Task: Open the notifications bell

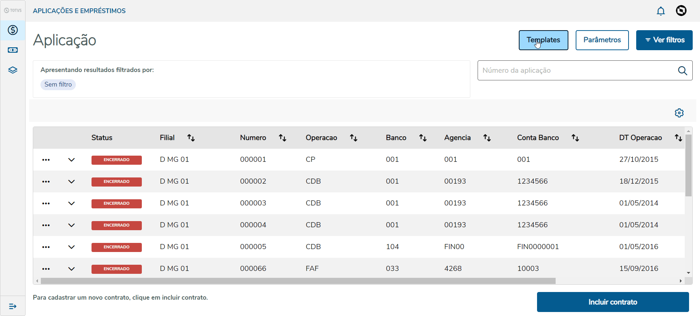Action: 661,11
